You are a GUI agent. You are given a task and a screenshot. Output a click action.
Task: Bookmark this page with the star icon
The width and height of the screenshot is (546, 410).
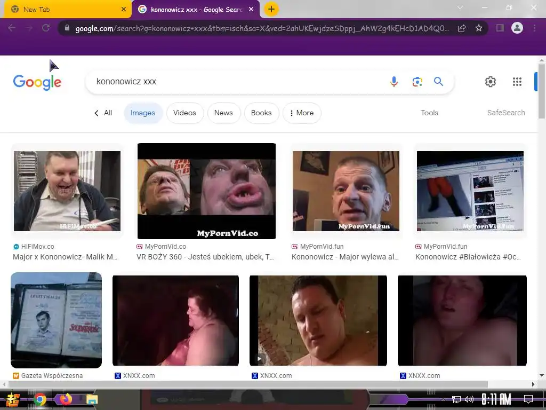pos(479,28)
